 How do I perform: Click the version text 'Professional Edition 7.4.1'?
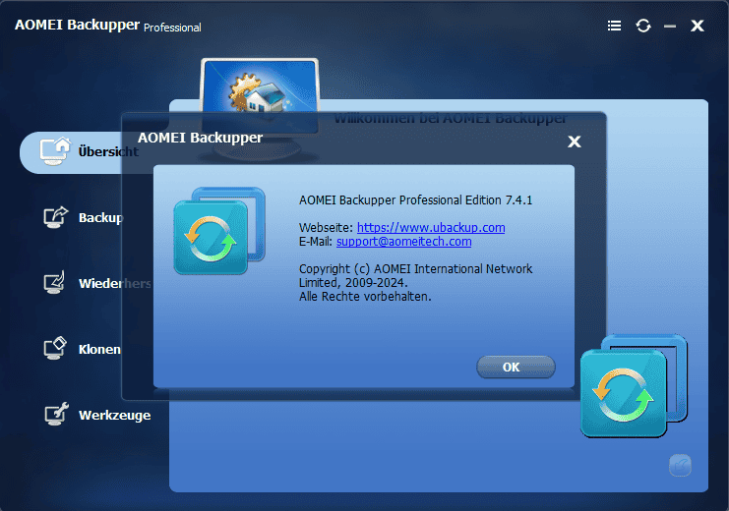(x=466, y=200)
